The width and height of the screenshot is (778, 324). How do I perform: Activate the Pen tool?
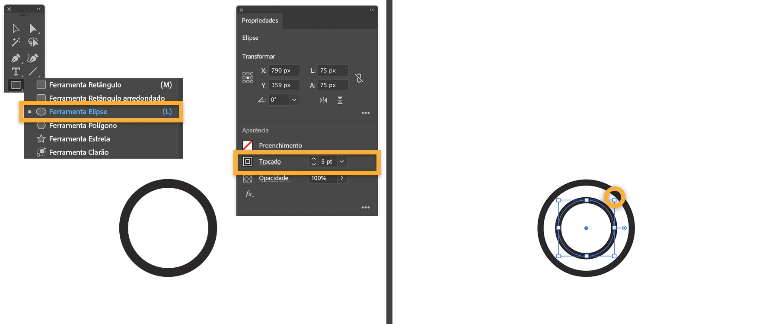tap(16, 58)
